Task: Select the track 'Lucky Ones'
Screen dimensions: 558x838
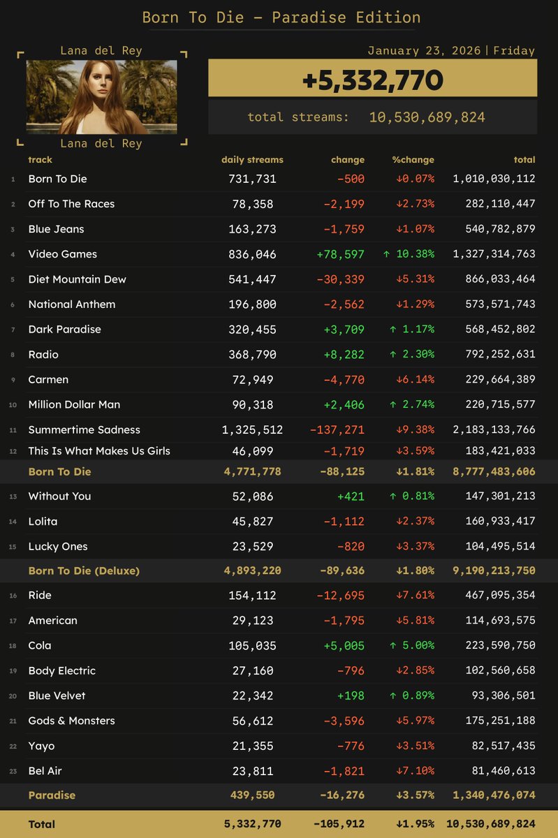Action: [58, 547]
